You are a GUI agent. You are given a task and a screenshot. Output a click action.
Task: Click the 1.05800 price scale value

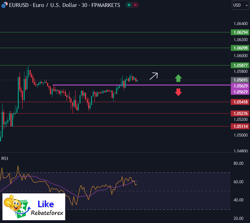coord(241,71)
